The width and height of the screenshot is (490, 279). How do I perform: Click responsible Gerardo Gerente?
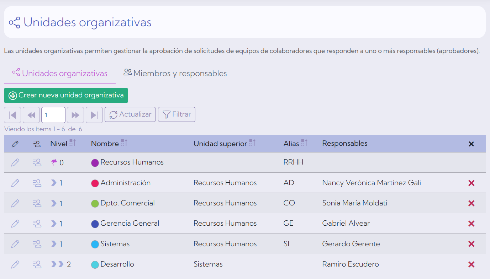pyautogui.click(x=351, y=244)
